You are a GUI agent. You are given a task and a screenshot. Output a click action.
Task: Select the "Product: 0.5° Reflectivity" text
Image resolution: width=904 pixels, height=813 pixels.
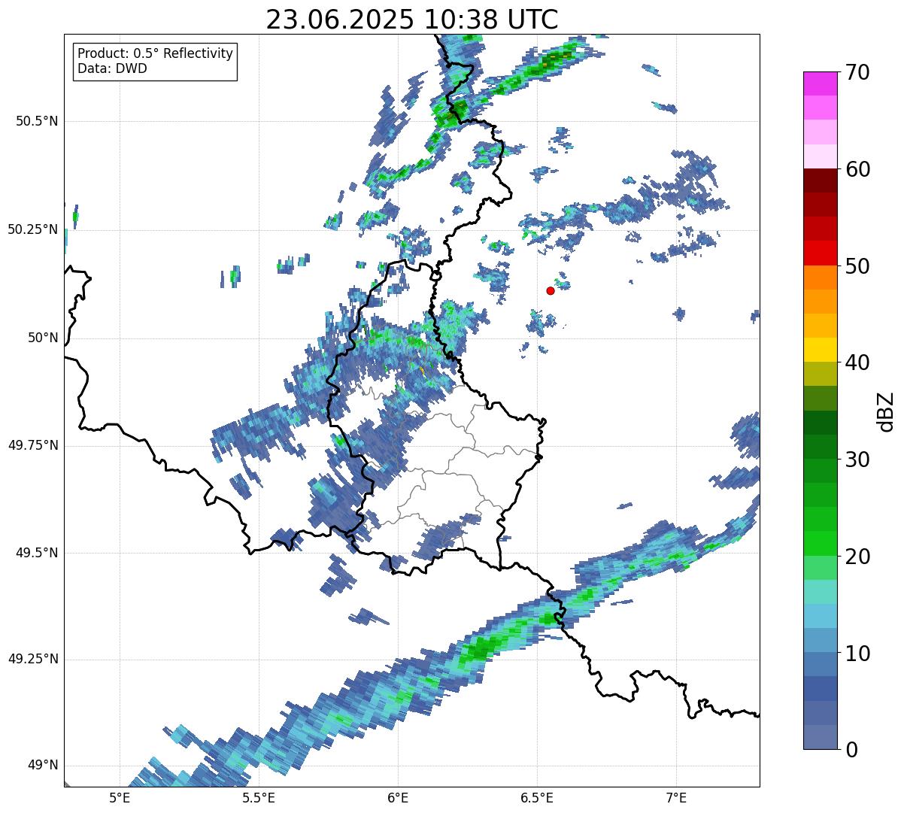click(156, 54)
